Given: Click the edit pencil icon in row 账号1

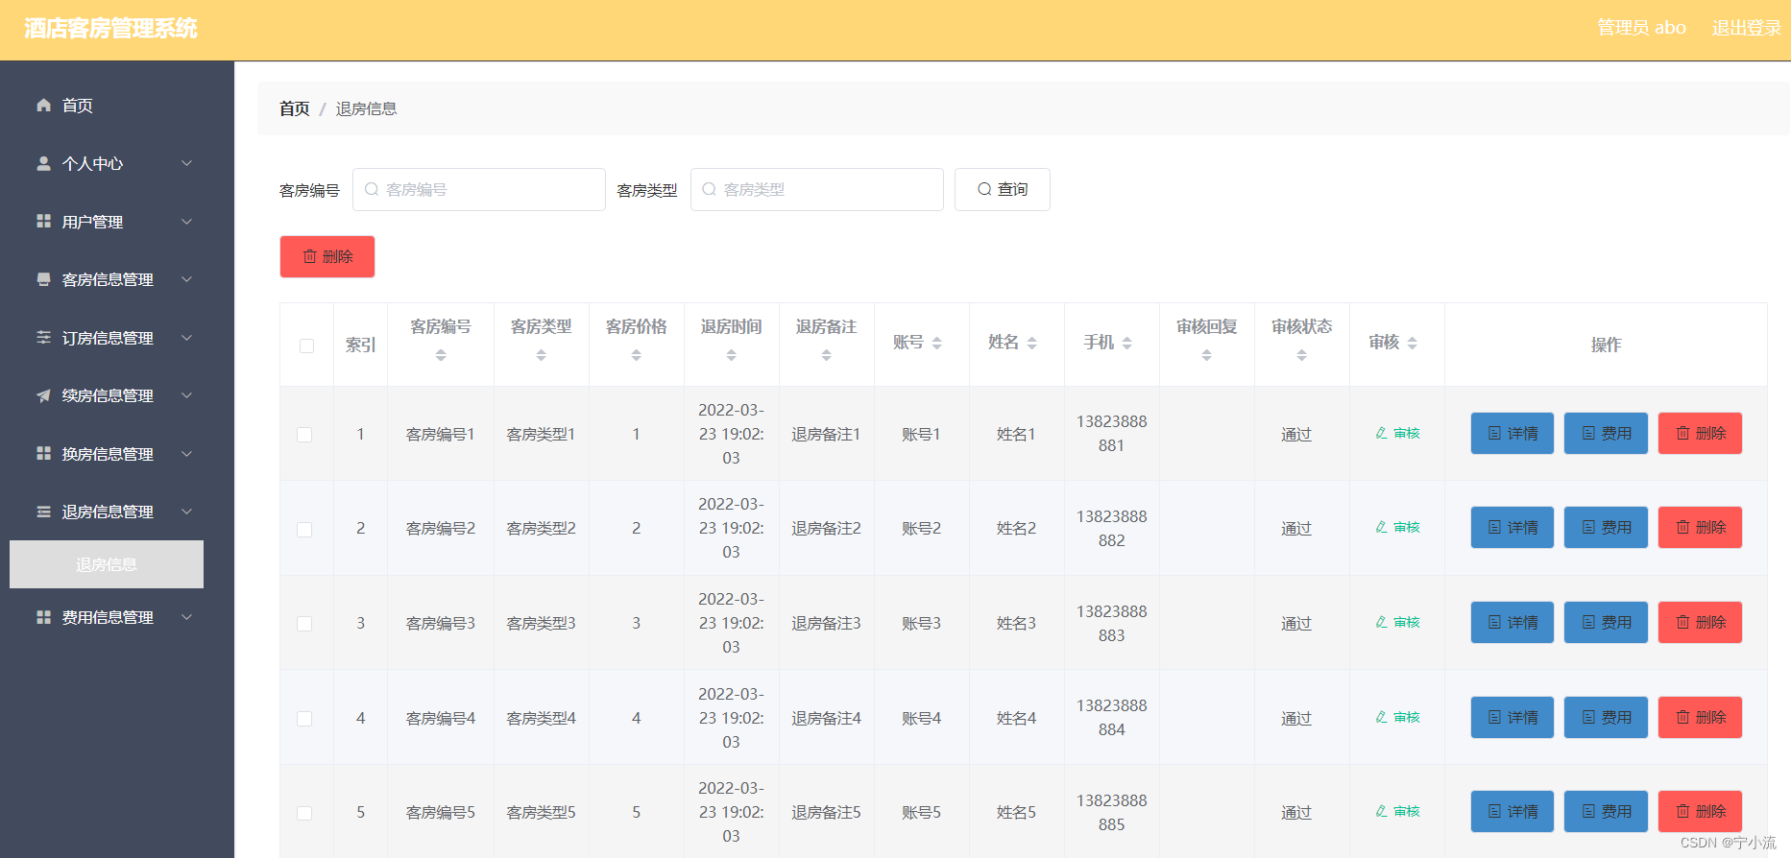Looking at the screenshot, I should (x=1381, y=433).
